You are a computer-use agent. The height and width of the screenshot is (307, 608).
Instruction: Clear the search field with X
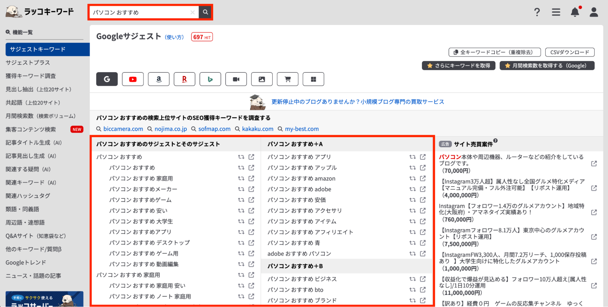pyautogui.click(x=192, y=12)
